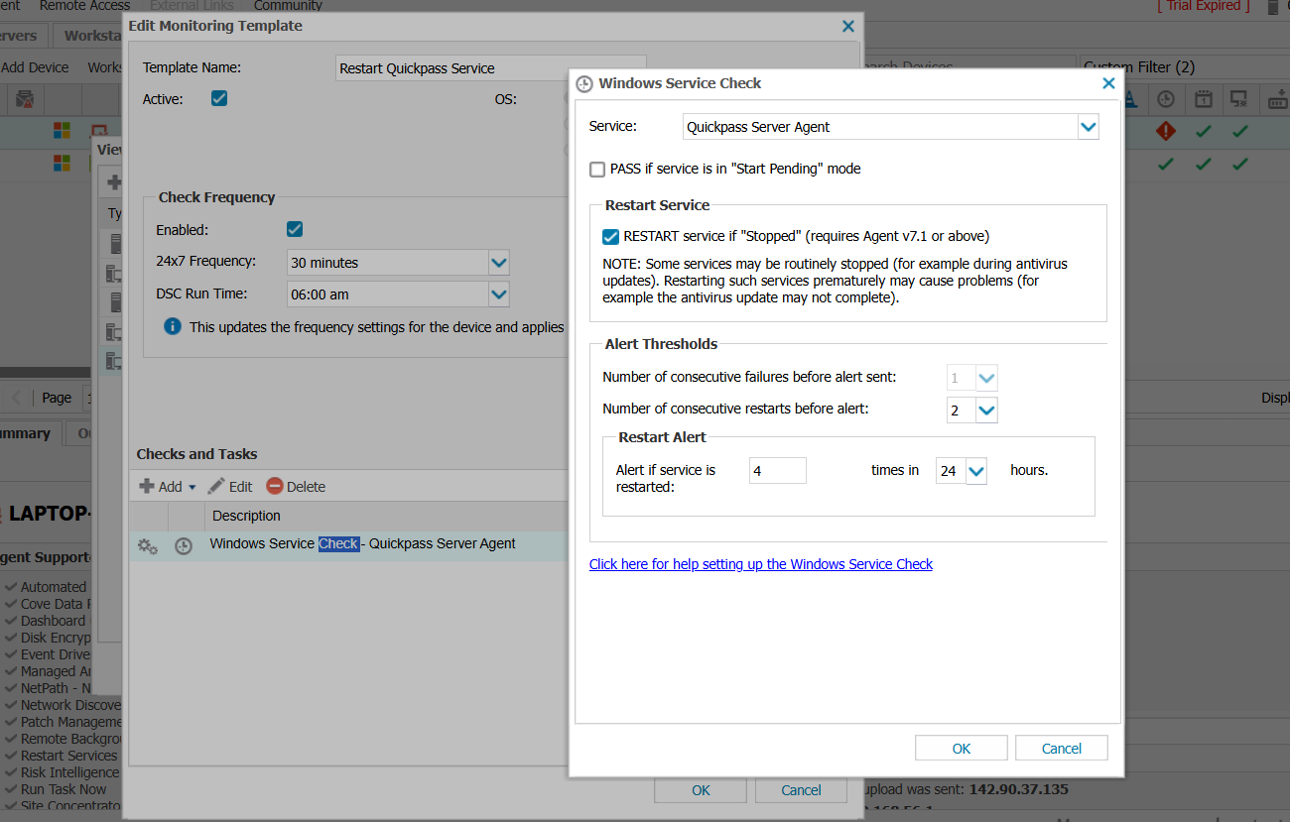This screenshot has height=822, width=1290.
Task: Click the monitor-gear column header icon in device grid
Action: [x=1238, y=99]
